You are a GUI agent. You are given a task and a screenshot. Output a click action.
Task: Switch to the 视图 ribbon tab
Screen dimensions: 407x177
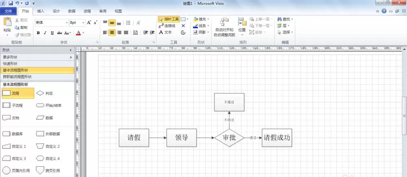pyautogui.click(x=118, y=11)
